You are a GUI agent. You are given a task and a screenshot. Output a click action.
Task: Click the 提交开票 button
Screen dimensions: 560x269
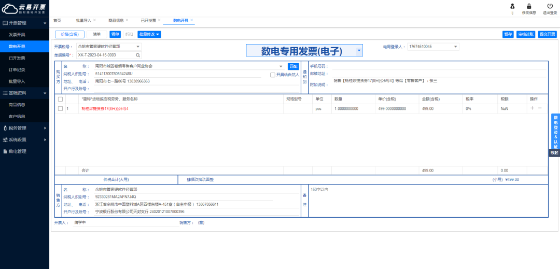pos(548,34)
